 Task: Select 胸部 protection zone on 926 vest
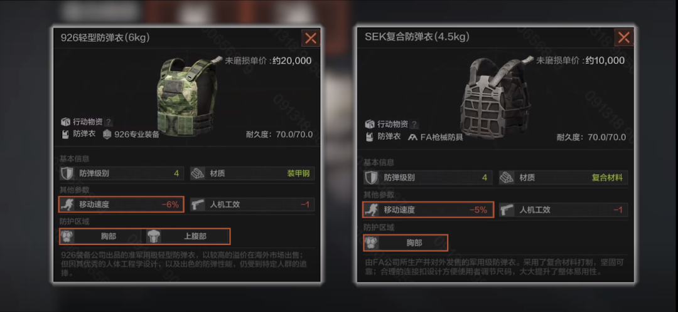[100, 236]
